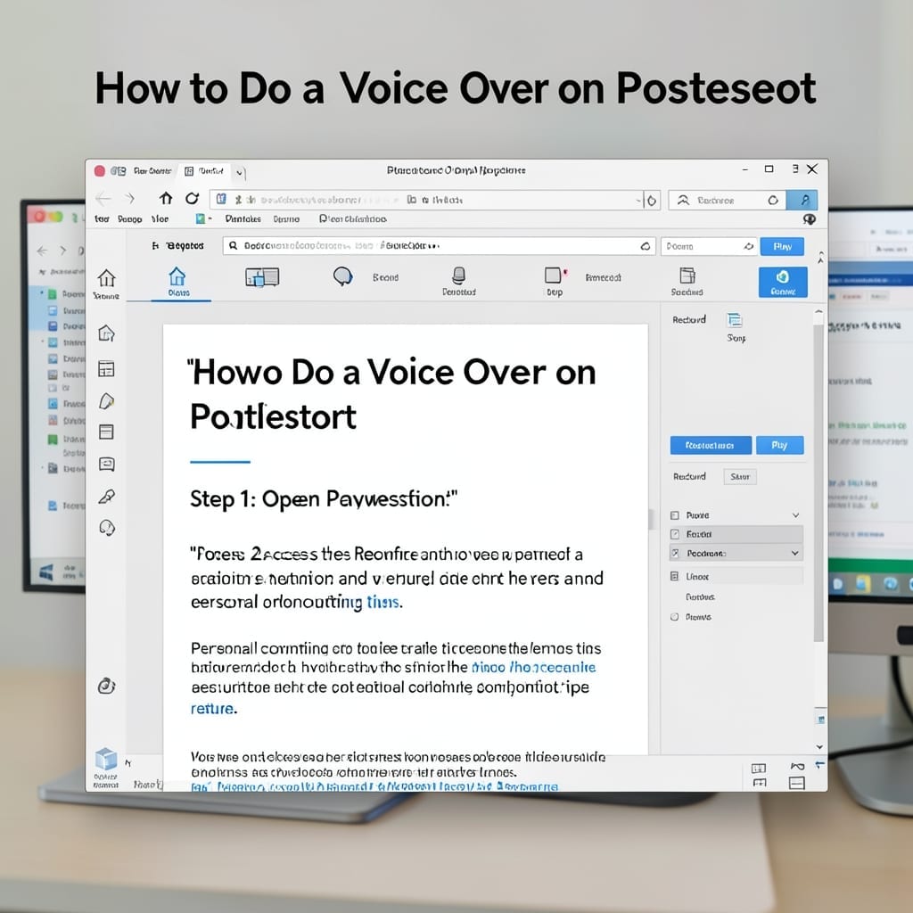Image resolution: width=913 pixels, height=913 pixels.
Task: Click the stacked-pages icon in the right panel
Action: point(735,320)
